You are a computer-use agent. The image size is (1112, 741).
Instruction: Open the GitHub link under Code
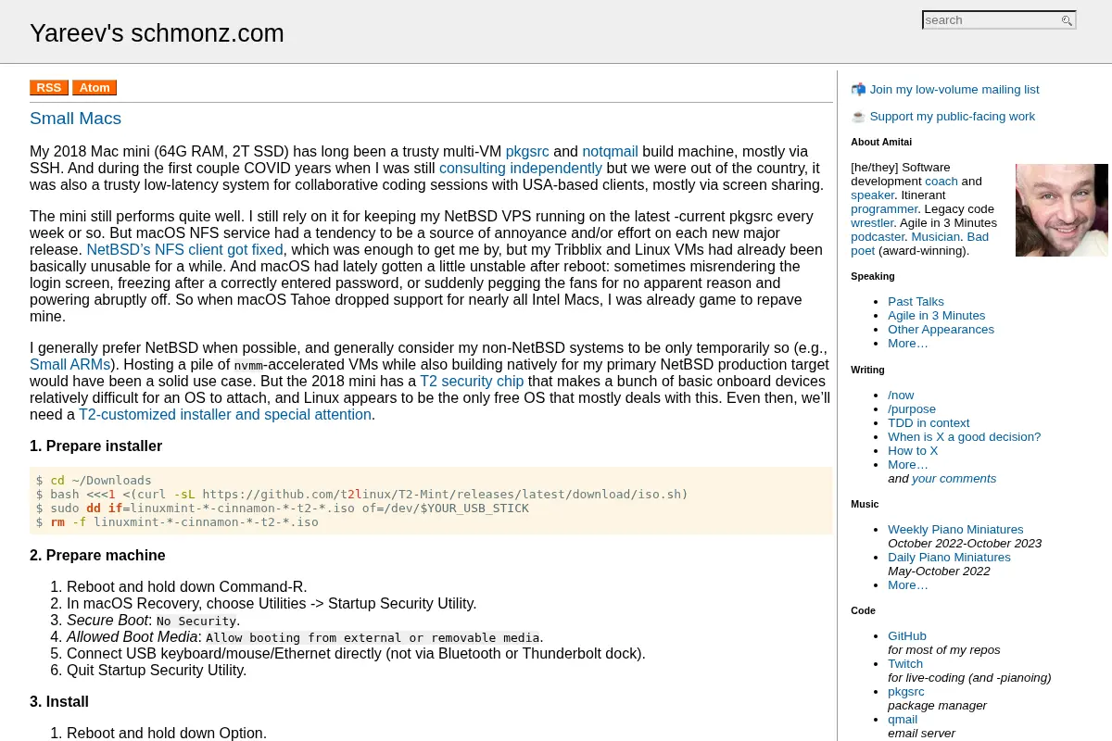coord(906,636)
